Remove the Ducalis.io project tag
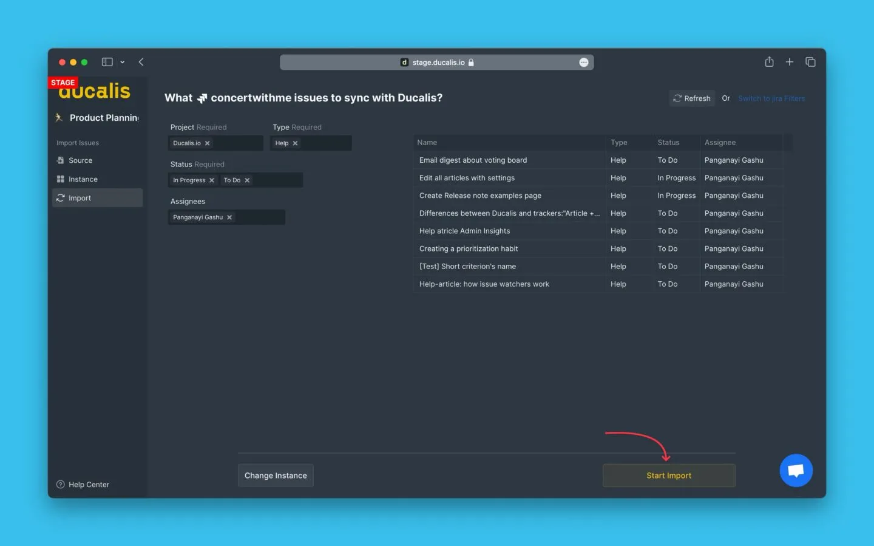The height and width of the screenshot is (546, 874). pyautogui.click(x=207, y=143)
